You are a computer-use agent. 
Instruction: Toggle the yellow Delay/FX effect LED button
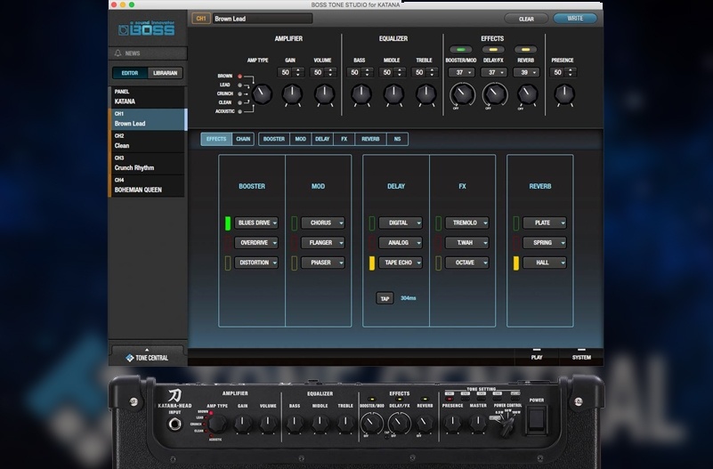[x=493, y=50]
